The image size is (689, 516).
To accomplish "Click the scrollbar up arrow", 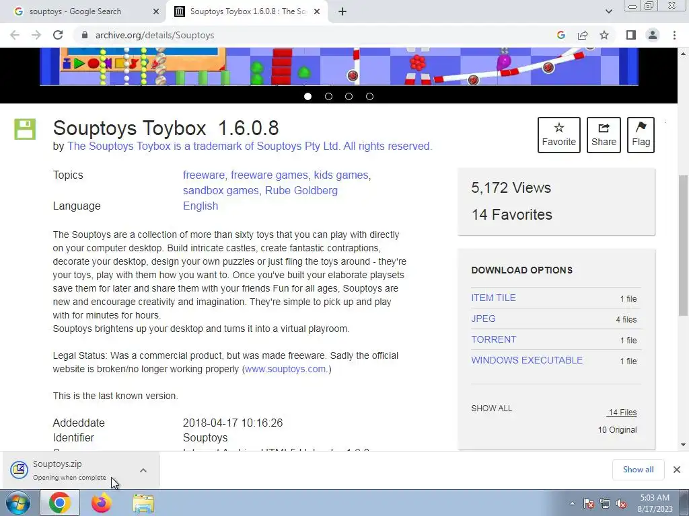I will point(684,54).
